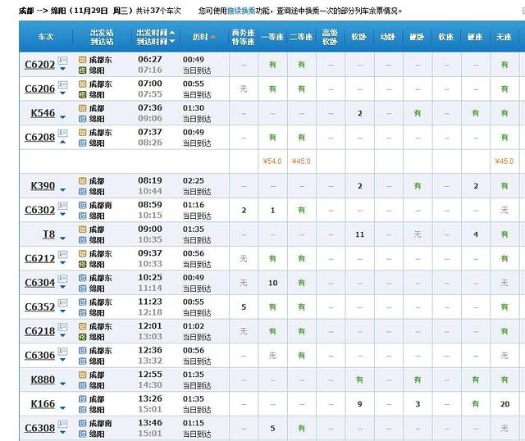Open train number link K880
525x441 pixels.
pyautogui.click(x=43, y=380)
